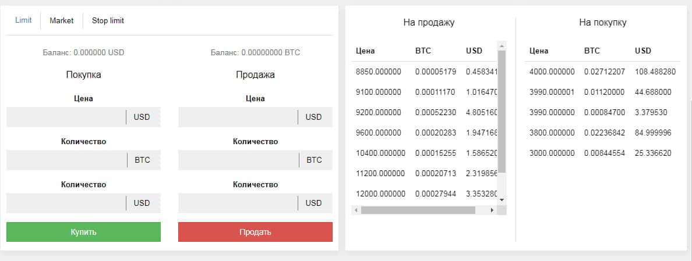Viewport: 692px width, 261px height.
Task: Click the scroll up arrow in На продажу
Action: 502,45
